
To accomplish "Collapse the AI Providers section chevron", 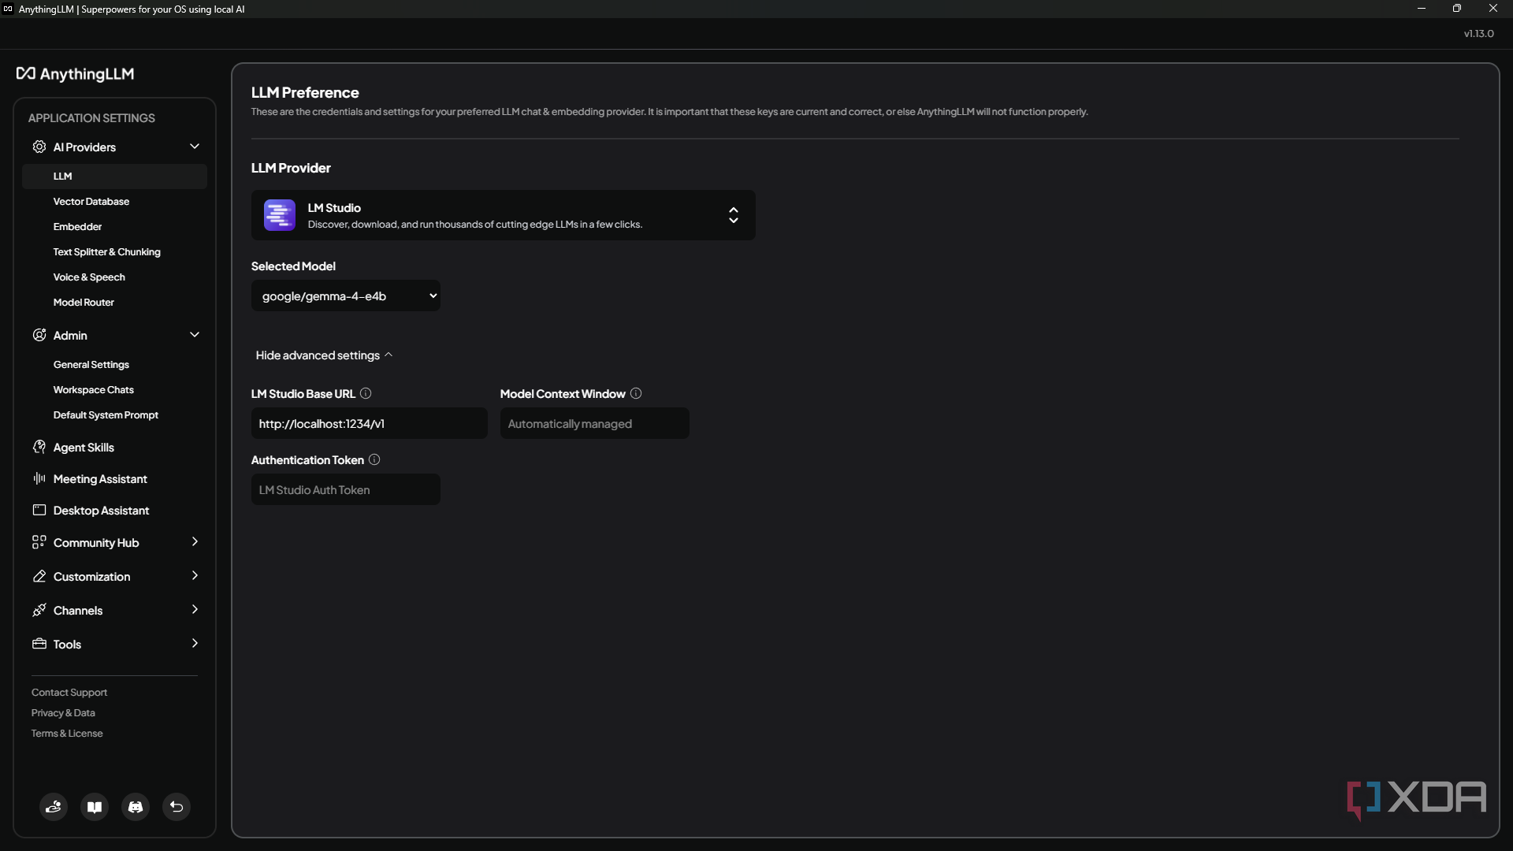I will (195, 147).
